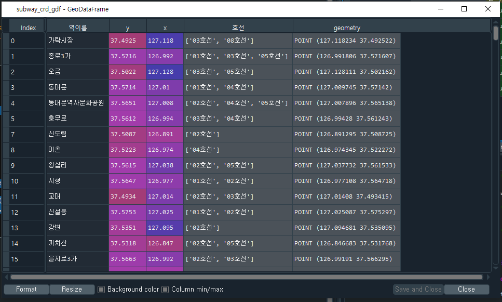Click x value 126.977
The height and width of the screenshot is (302, 502).
[x=165, y=181]
